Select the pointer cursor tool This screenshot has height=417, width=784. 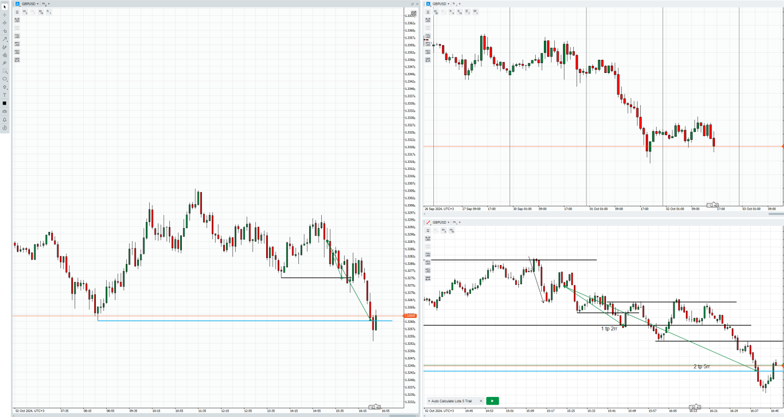pos(4,7)
